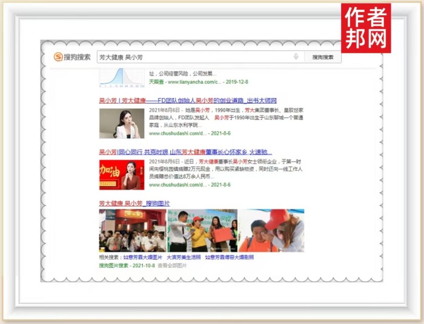The height and width of the screenshot is (324, 424).
Task: Click the crowd at storefront image
Action: click(132, 231)
